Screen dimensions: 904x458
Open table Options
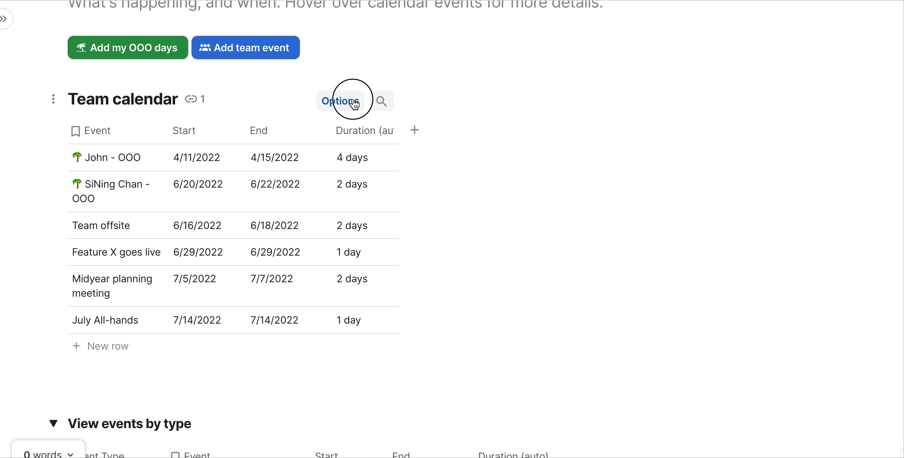(x=340, y=101)
